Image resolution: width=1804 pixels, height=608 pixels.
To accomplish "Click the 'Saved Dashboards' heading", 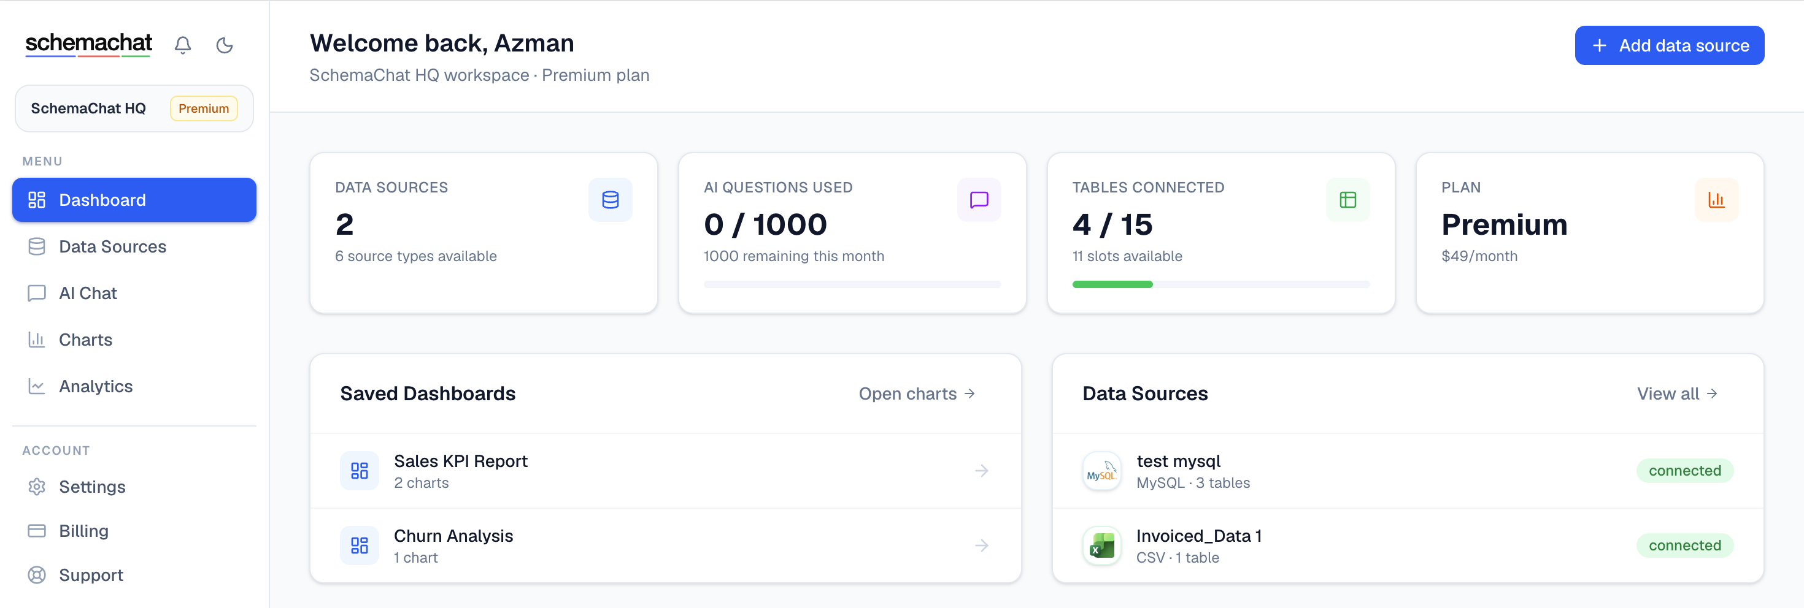I will click(x=428, y=394).
